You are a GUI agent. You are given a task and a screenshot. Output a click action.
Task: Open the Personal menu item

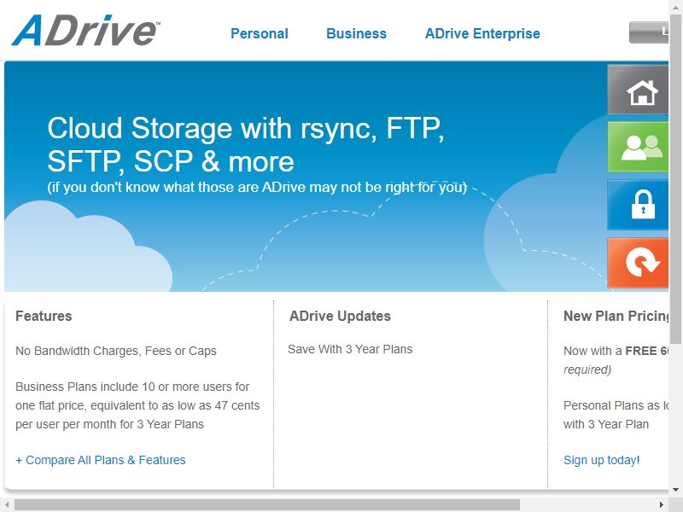[x=260, y=33]
